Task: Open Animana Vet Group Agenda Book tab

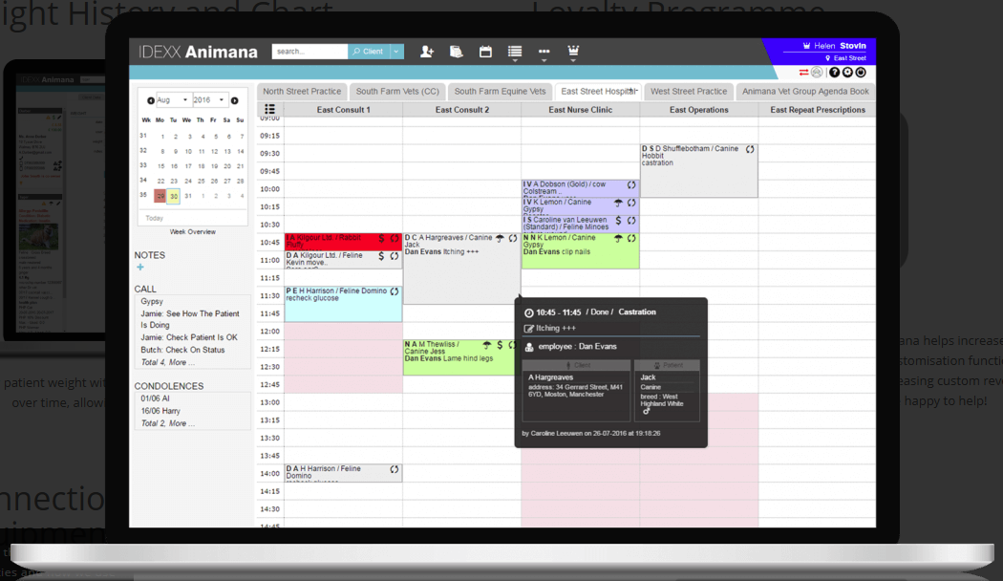Action: [x=805, y=92]
